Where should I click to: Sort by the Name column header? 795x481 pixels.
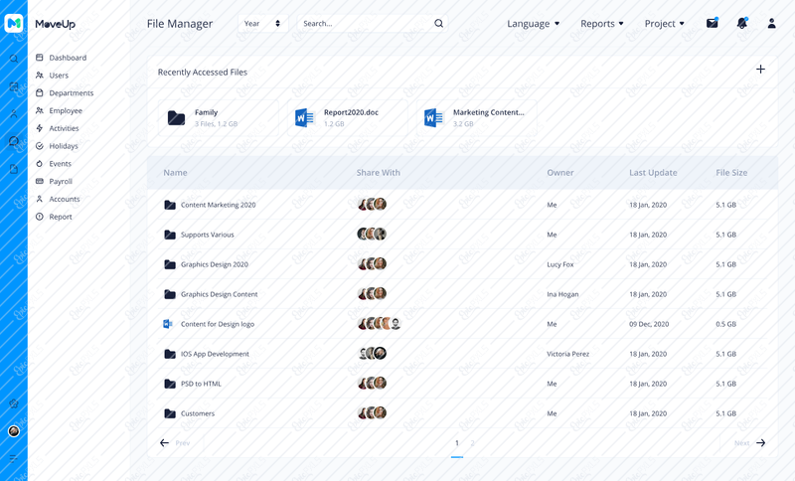coord(176,173)
